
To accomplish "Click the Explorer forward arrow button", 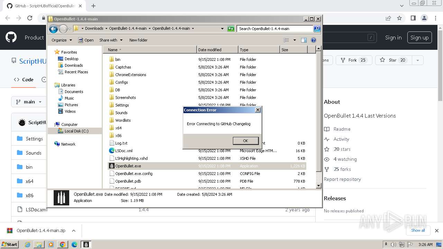I will tap(63, 29).
